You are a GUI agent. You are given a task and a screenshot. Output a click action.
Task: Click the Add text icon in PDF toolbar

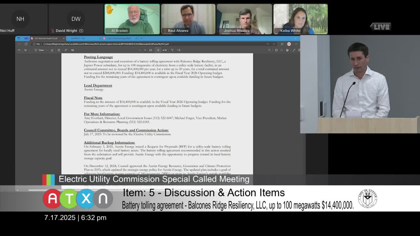coord(59,50)
